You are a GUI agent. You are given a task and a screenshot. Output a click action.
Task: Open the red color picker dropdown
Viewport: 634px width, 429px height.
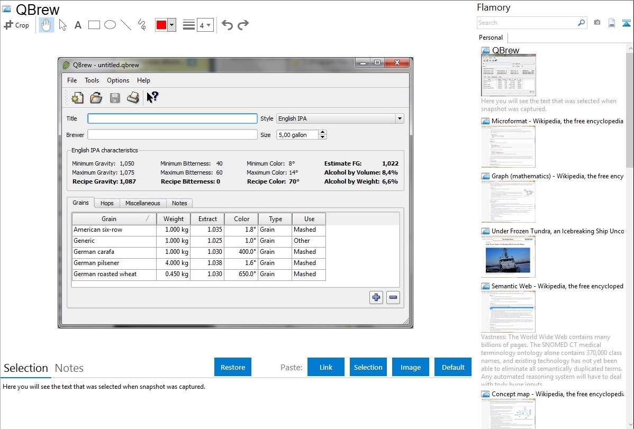point(171,25)
